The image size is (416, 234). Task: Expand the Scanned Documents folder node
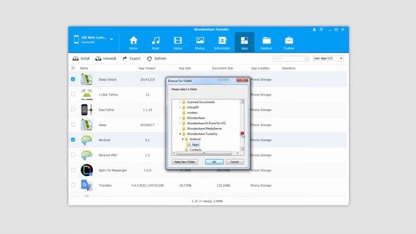point(180,102)
